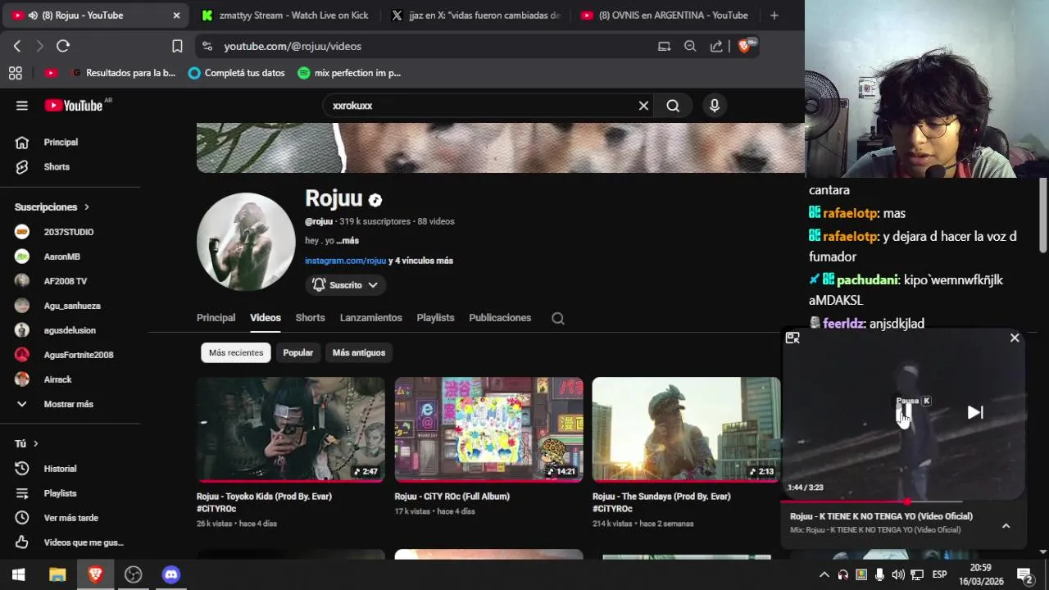Open the browser tab grid icon
This screenshot has width=1049, height=590.
click(16, 73)
